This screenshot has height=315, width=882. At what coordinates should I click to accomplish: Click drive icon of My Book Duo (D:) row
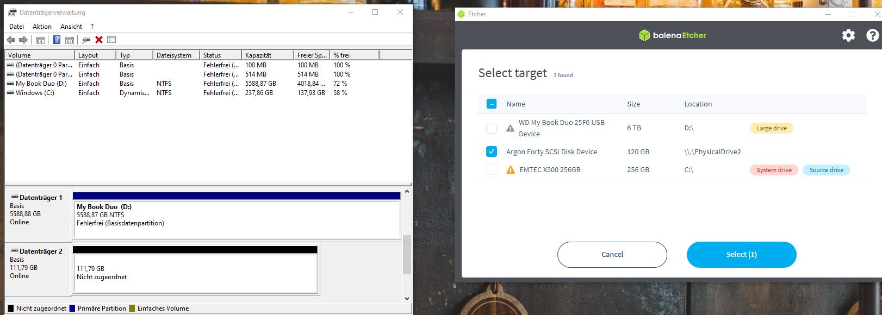tap(10, 84)
